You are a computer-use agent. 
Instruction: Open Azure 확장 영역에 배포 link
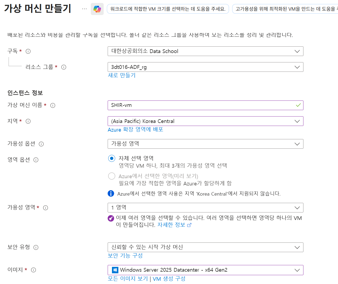(x=135, y=129)
